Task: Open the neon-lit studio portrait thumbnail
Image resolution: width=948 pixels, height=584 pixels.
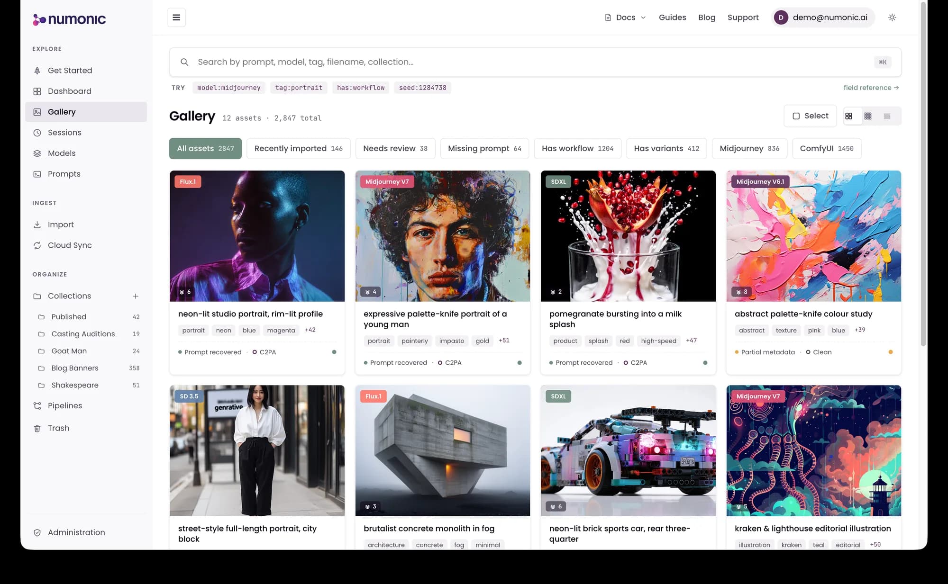Action: (257, 236)
